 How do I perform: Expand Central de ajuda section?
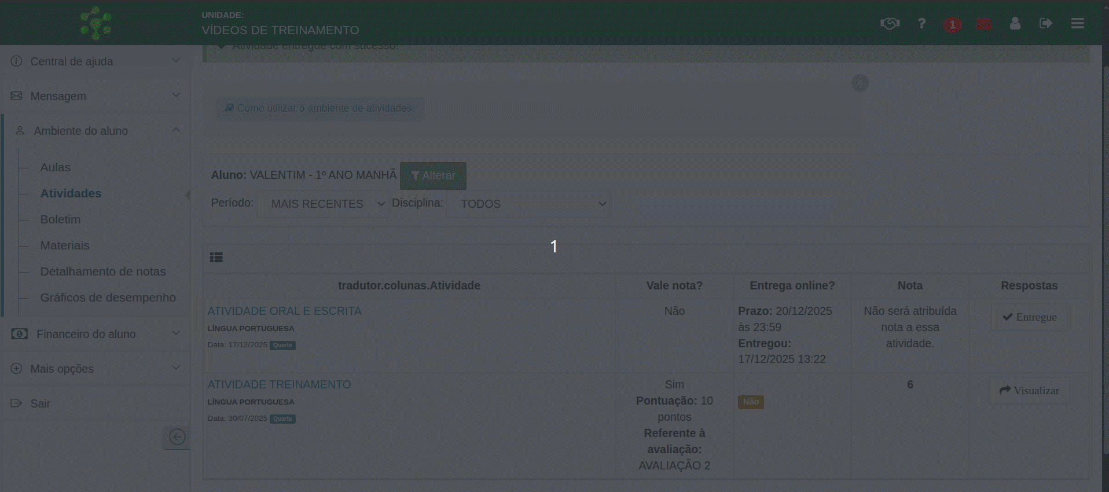(96, 61)
